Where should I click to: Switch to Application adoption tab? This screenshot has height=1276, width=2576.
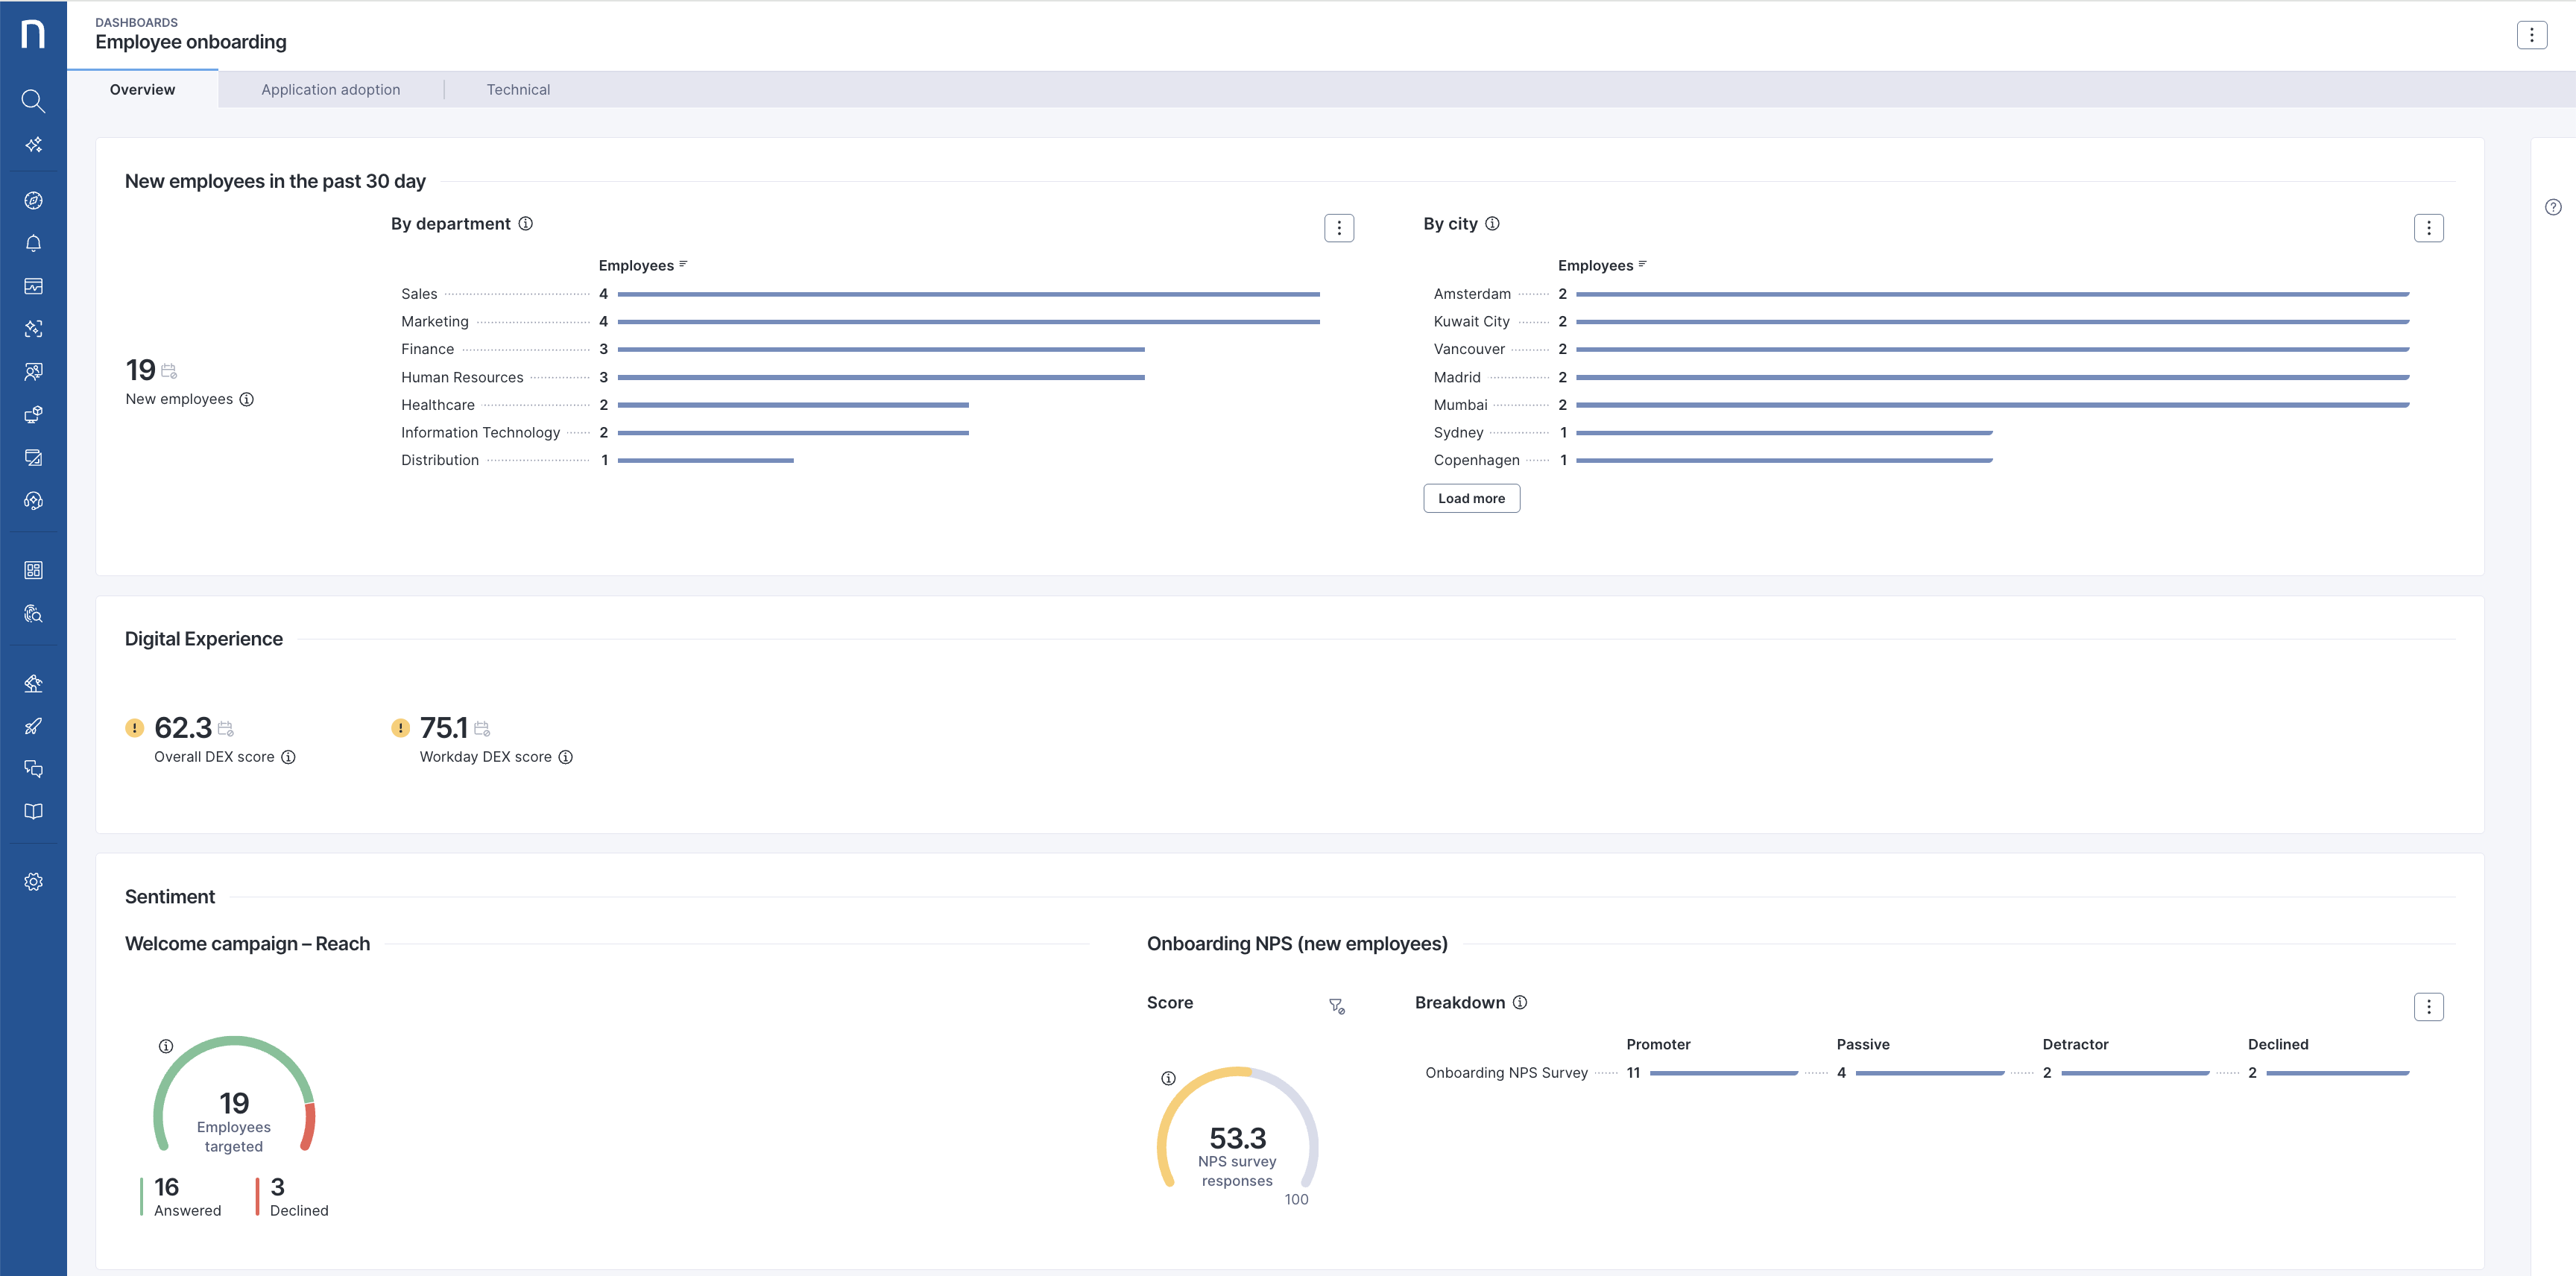330,90
